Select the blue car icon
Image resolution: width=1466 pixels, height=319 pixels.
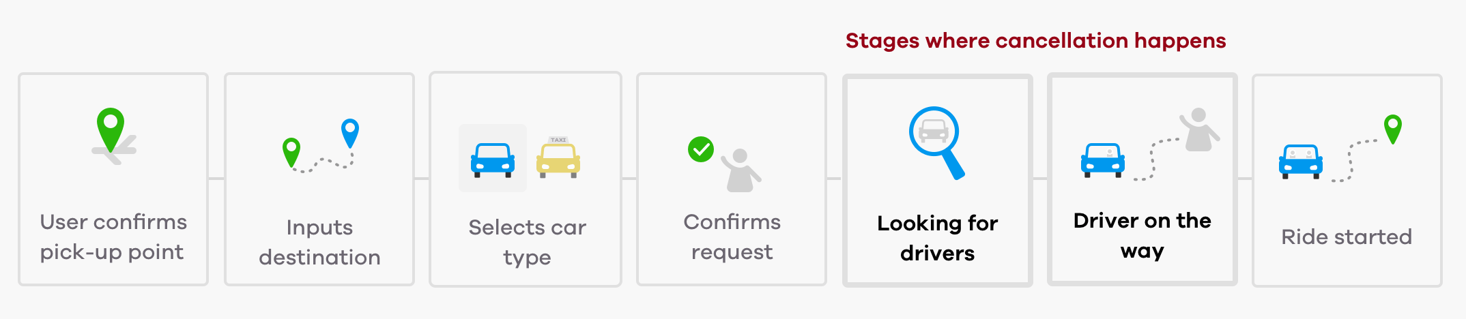tap(492, 159)
